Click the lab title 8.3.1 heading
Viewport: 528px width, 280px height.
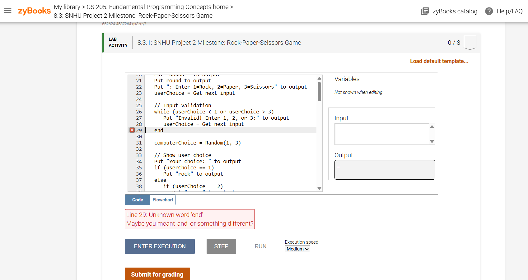219,43
